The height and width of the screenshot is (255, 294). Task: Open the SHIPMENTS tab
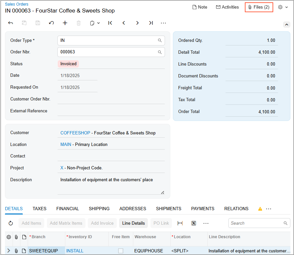point(169,209)
